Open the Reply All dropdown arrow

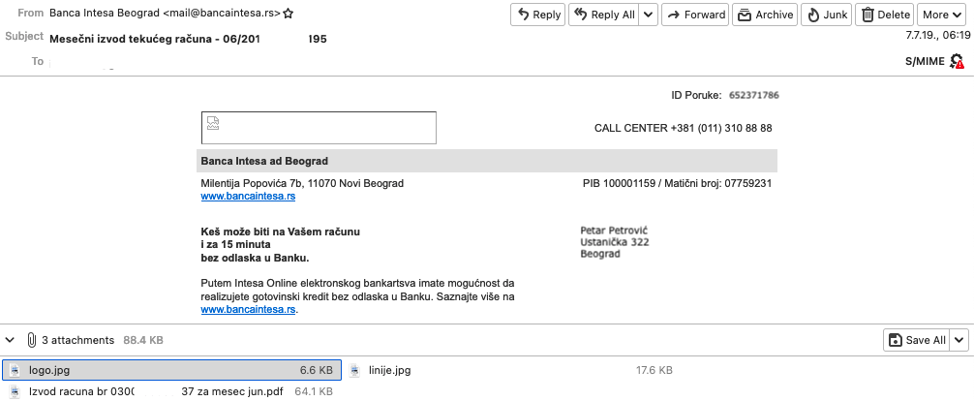648,15
